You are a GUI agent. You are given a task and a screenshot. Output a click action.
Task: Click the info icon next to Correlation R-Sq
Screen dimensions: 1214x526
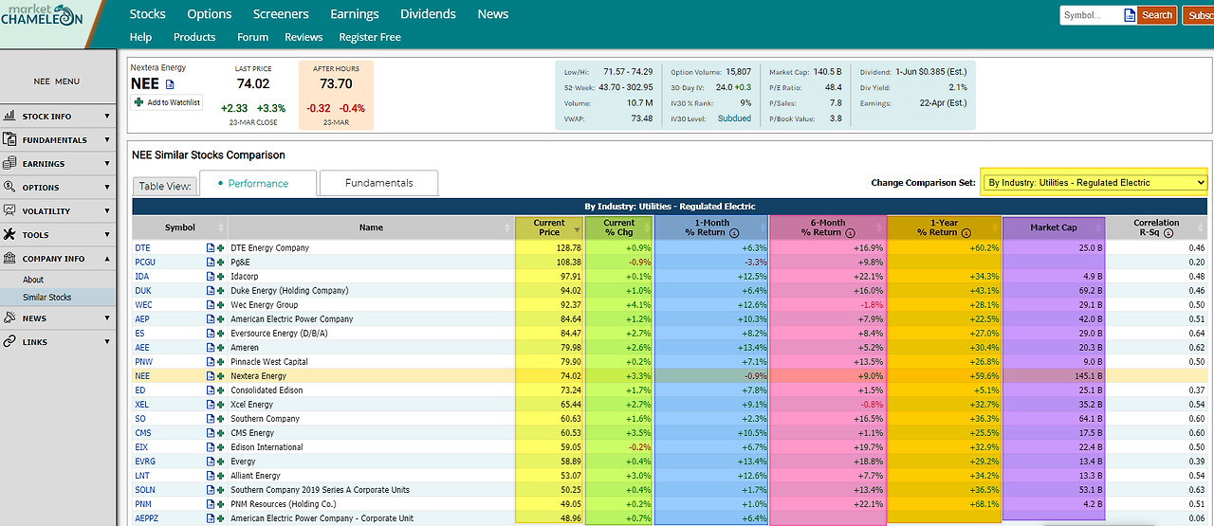(1168, 232)
